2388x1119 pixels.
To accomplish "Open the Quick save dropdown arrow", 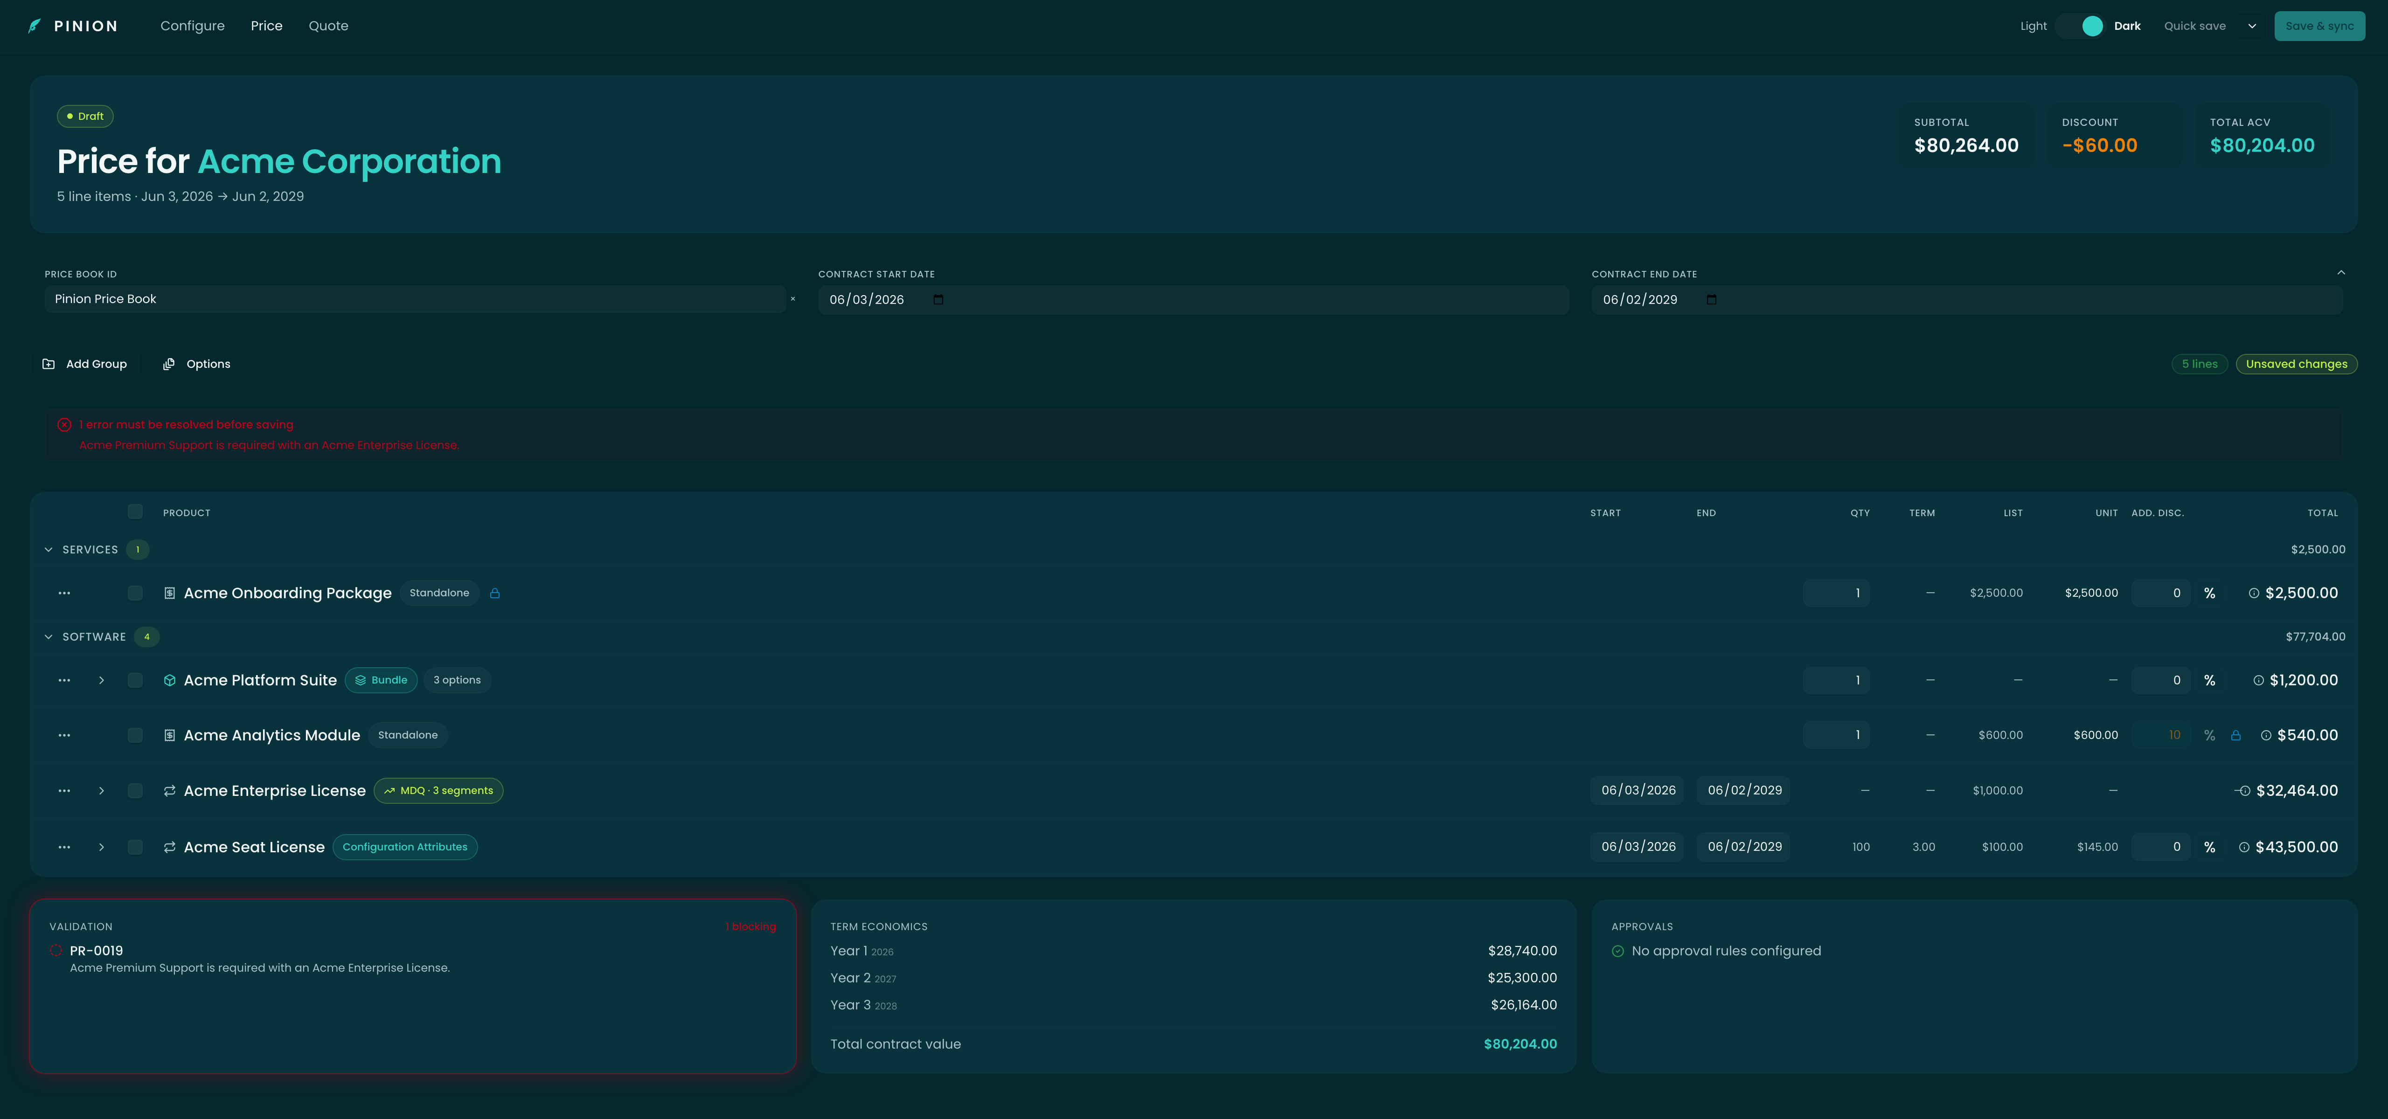I will pyautogui.click(x=2252, y=26).
